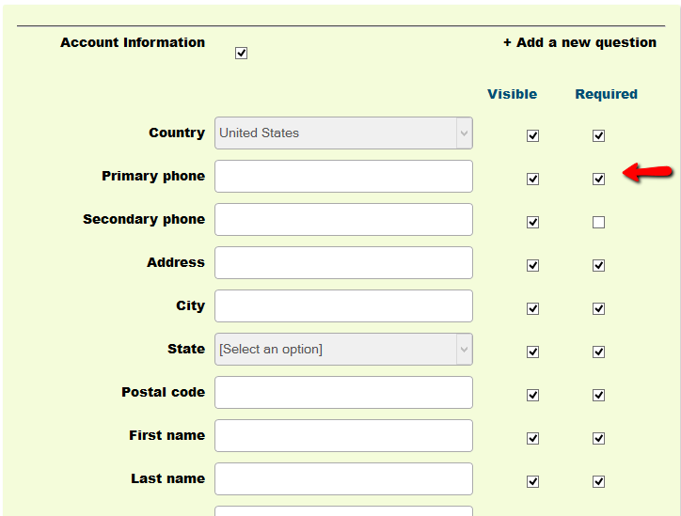The image size is (681, 516).
Task: Click the Add a new question link
Action: click(579, 42)
